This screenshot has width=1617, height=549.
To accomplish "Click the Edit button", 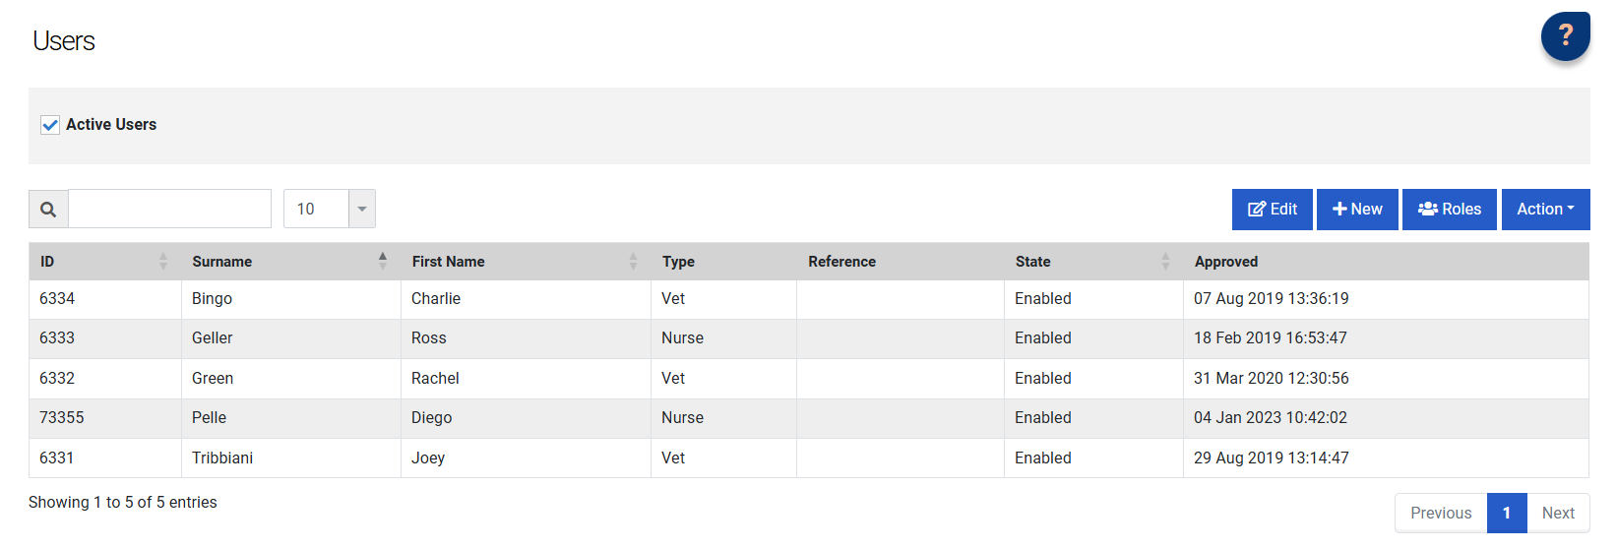I will 1272,210.
